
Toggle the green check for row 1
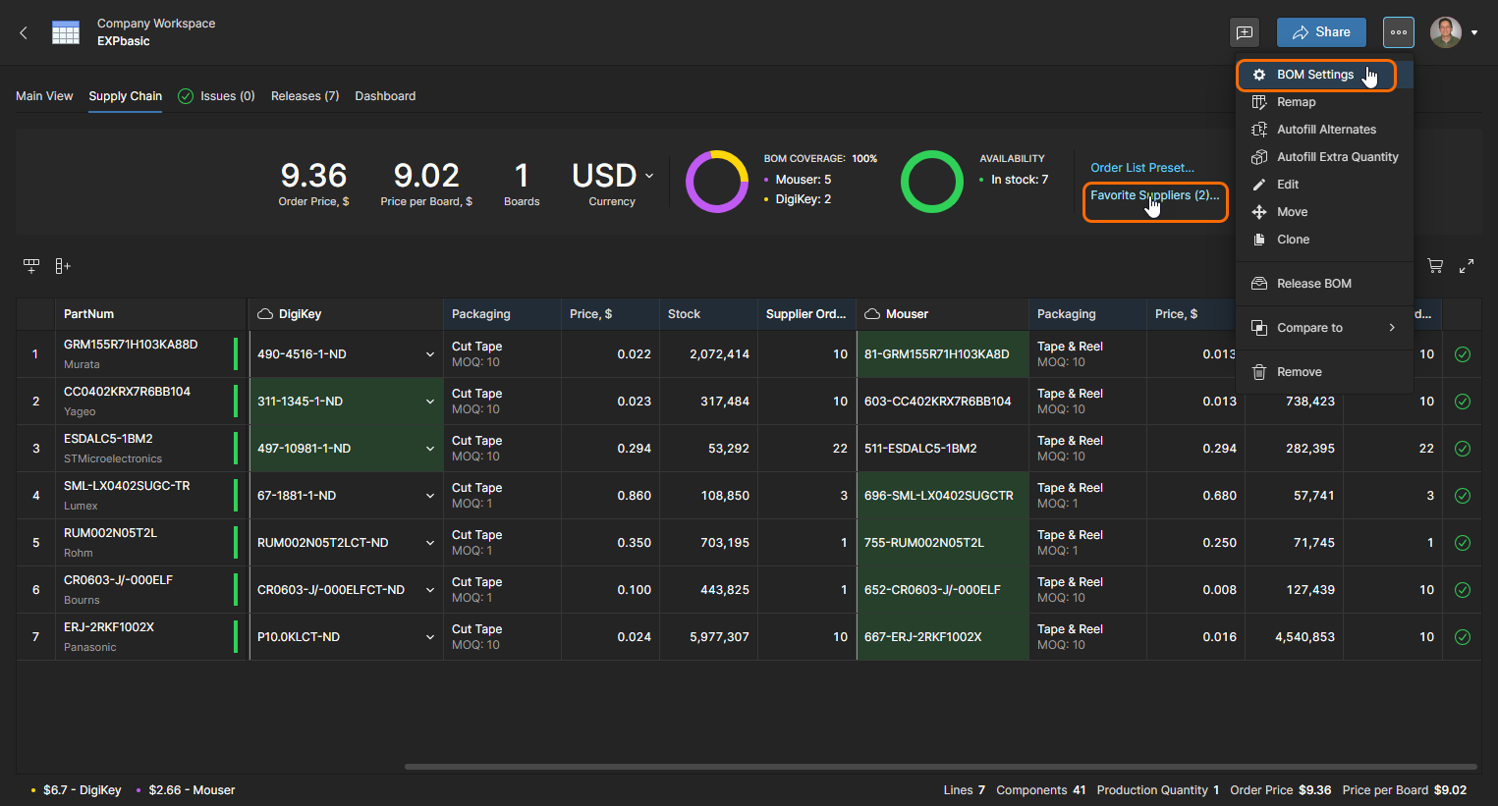pyautogui.click(x=1462, y=354)
